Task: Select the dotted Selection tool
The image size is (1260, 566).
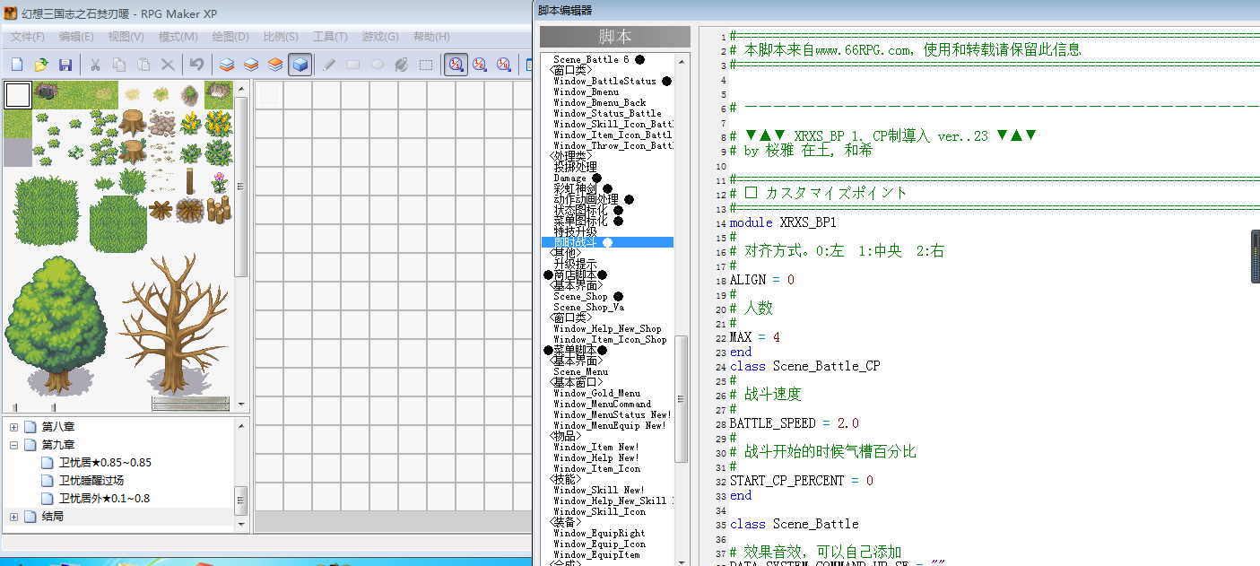Action: (x=426, y=65)
